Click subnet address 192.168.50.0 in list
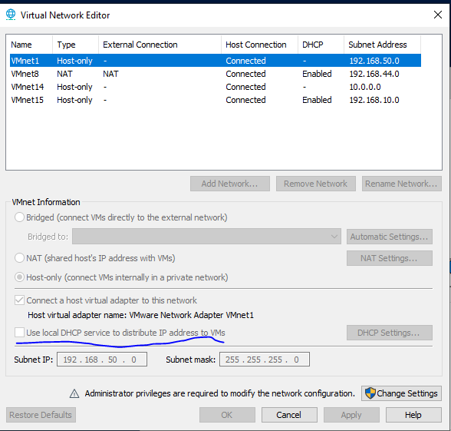This screenshot has width=451, height=431. [374, 61]
